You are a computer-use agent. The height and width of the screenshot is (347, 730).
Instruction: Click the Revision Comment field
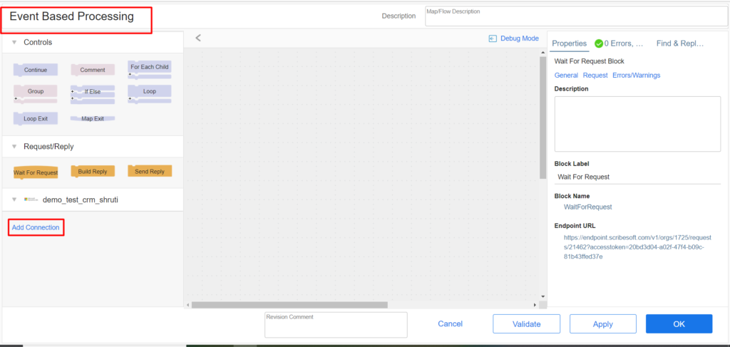[336, 325]
